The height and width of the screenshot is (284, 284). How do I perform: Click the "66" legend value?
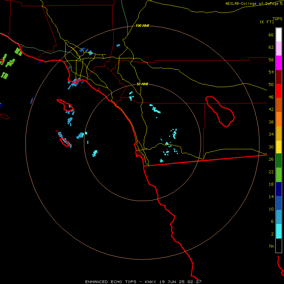coord(271,35)
